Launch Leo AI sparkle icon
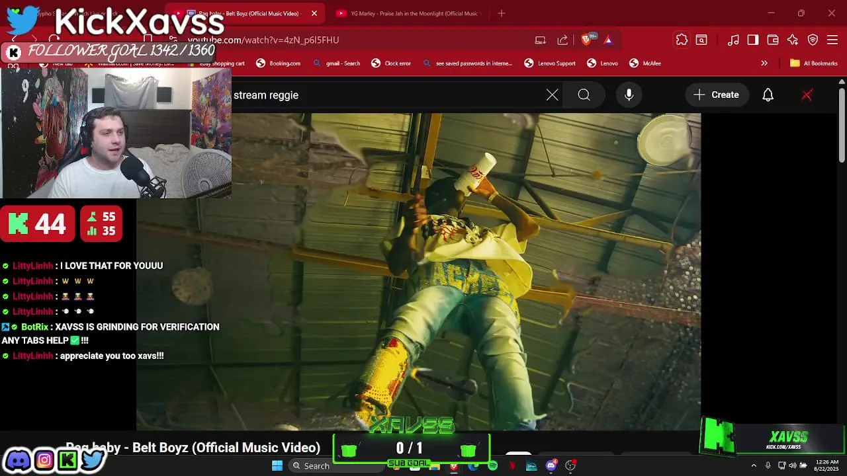The width and height of the screenshot is (847, 476). (x=793, y=40)
